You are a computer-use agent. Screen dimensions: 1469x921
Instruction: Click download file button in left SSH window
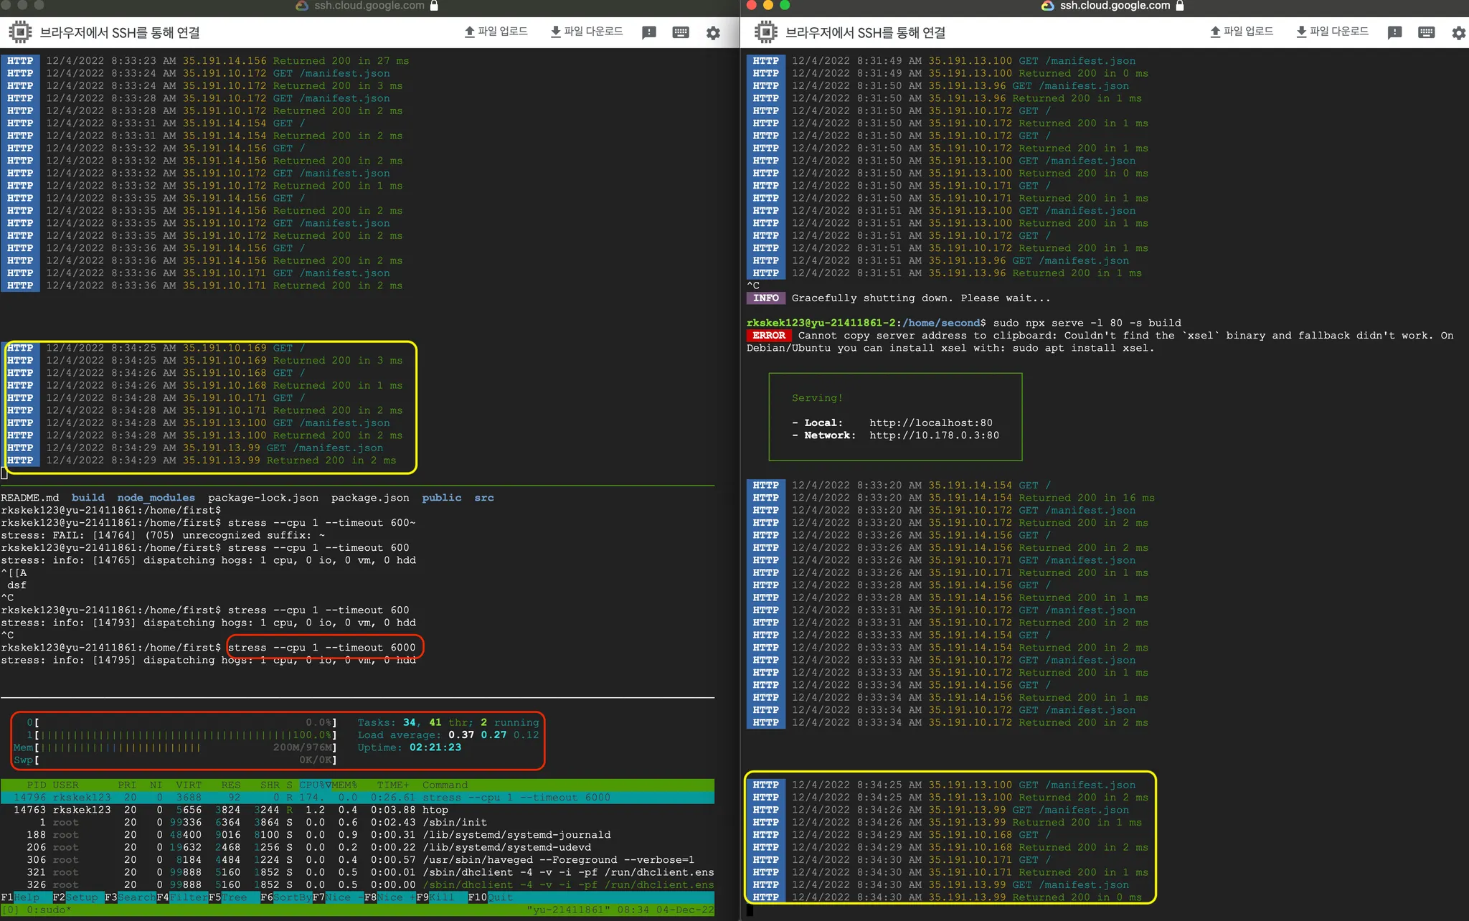tap(586, 32)
